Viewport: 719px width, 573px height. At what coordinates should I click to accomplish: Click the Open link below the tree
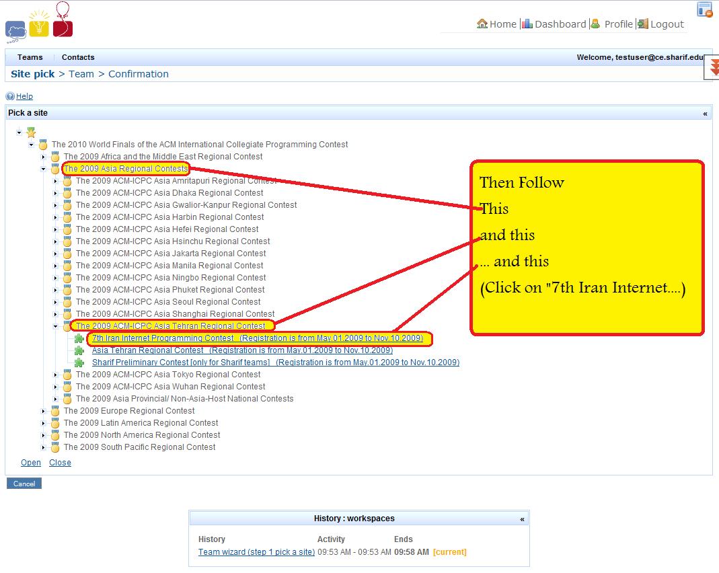[x=31, y=463]
